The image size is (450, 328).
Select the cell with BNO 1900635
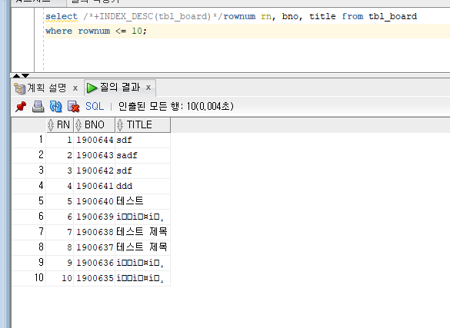(95, 278)
